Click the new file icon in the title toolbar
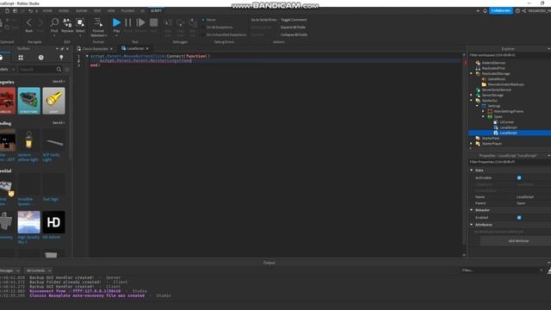Viewport: 551px width, 310px height. pos(7,11)
